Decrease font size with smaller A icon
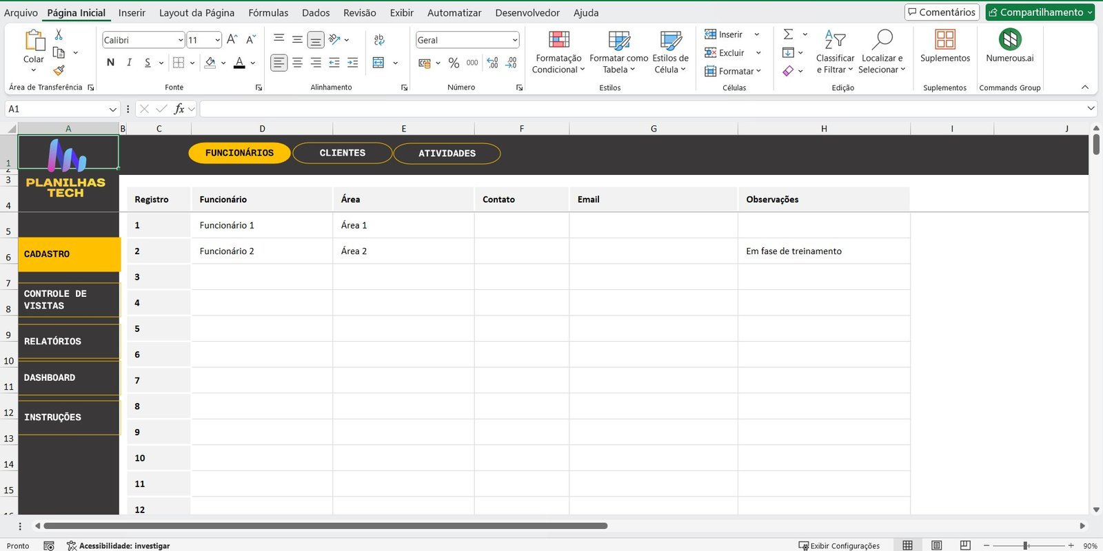Viewport: 1103px width, 551px height. (x=251, y=40)
